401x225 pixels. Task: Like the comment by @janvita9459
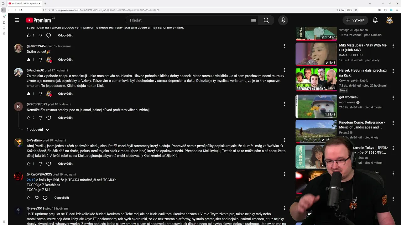point(29,60)
